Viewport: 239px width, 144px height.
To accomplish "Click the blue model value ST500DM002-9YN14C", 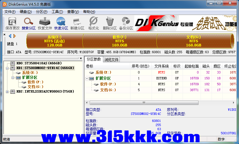I will 146,114.
